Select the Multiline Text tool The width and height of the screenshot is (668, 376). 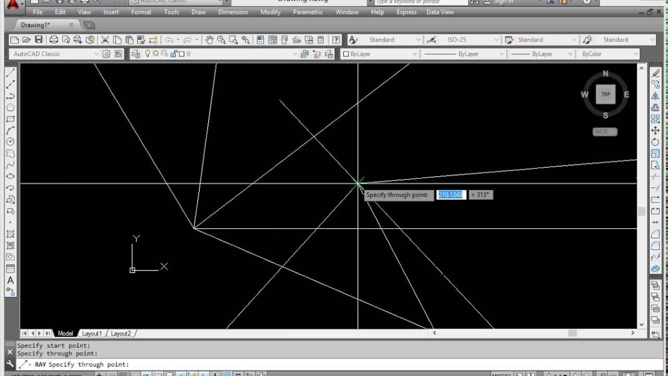[x=10, y=280]
